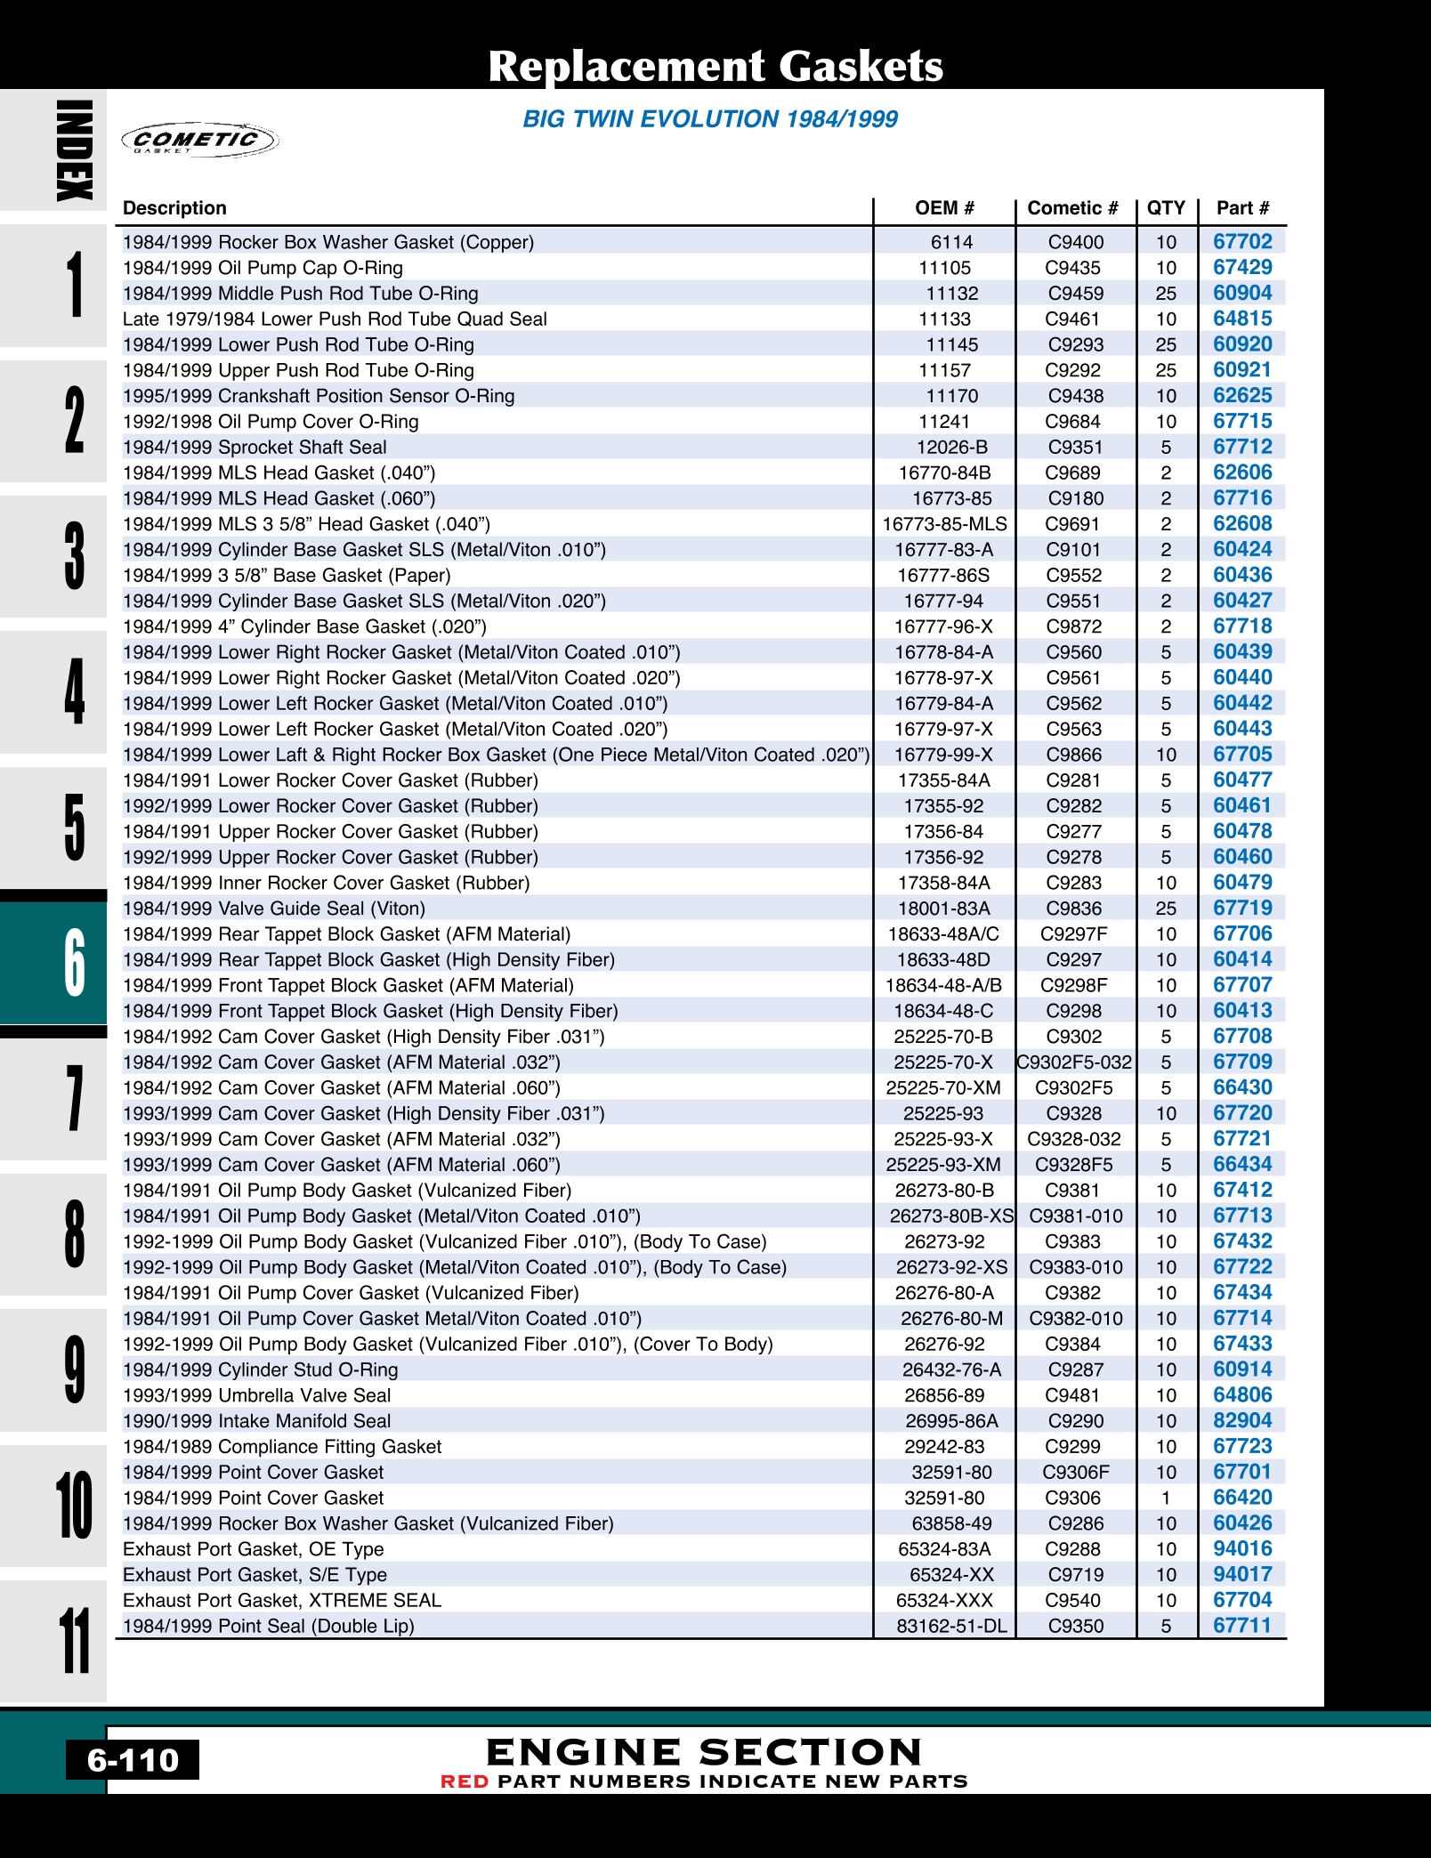The image size is (1431, 1858).
Task: Click the 6-110 page number label
Action: pyautogui.click(x=133, y=1760)
